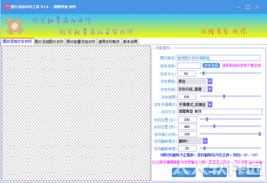Click the 水印位置(顶) slider handle
Viewport: 267px width, 183px height.
pos(214,127)
